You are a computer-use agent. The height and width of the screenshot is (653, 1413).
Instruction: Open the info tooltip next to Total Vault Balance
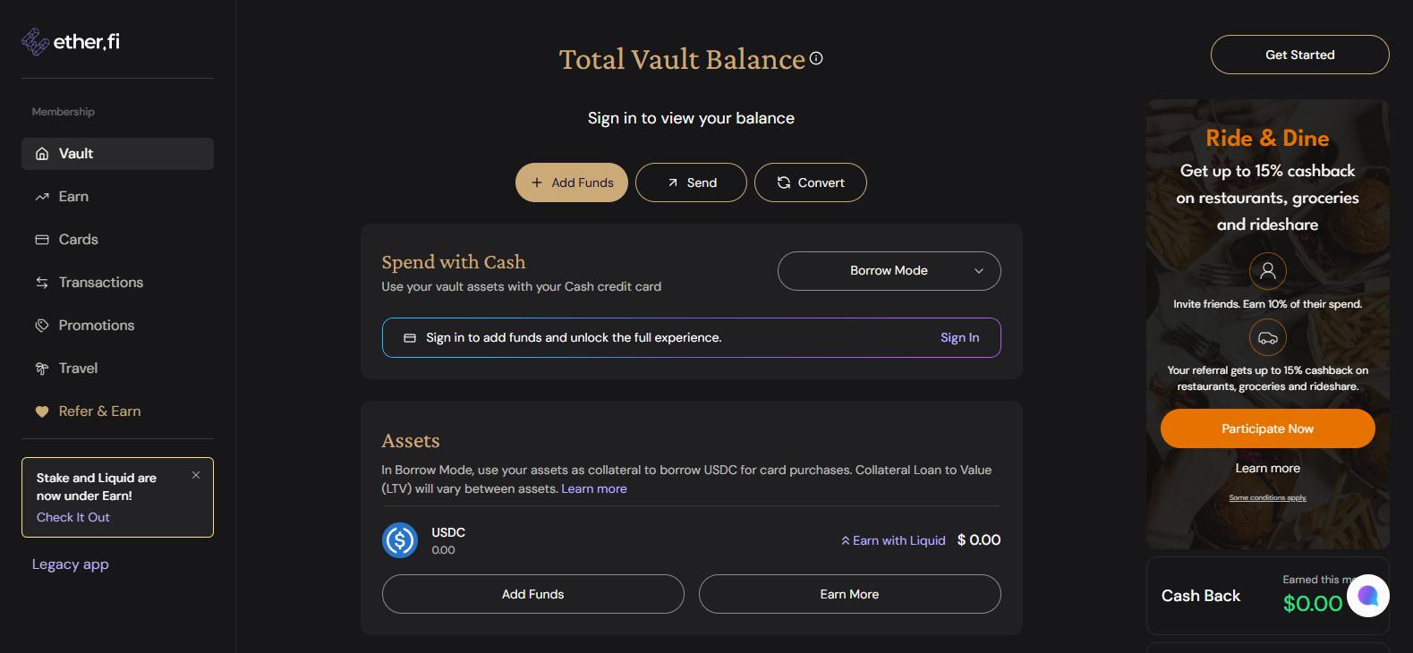814,58
